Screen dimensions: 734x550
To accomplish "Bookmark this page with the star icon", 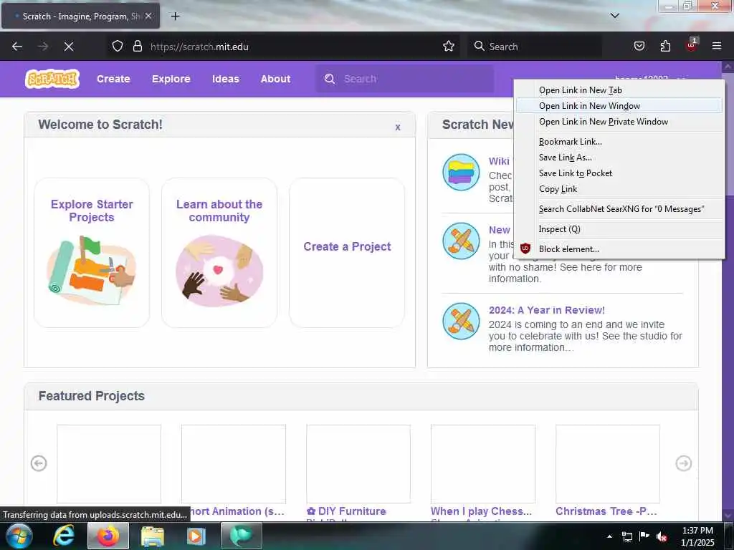I will click(449, 47).
